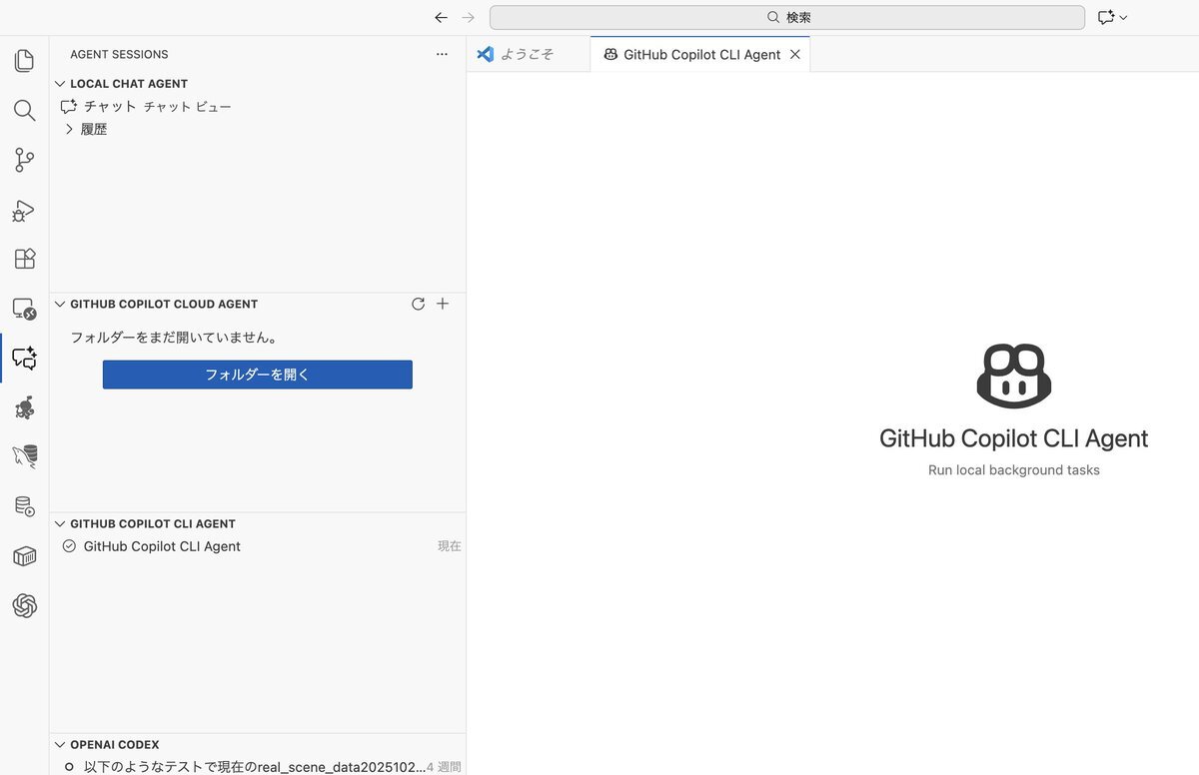Image resolution: width=1199 pixels, height=775 pixels.
Task: Click the command center search box
Action: click(x=787, y=17)
